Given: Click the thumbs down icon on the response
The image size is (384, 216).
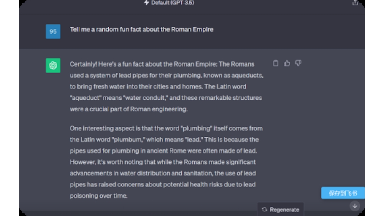Looking at the screenshot, I should point(298,63).
